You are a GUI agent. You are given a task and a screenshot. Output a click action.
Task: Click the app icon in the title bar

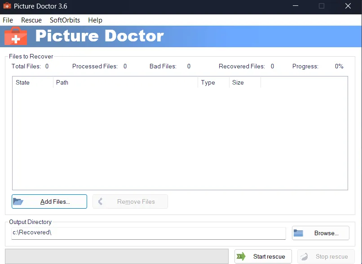click(x=6, y=6)
